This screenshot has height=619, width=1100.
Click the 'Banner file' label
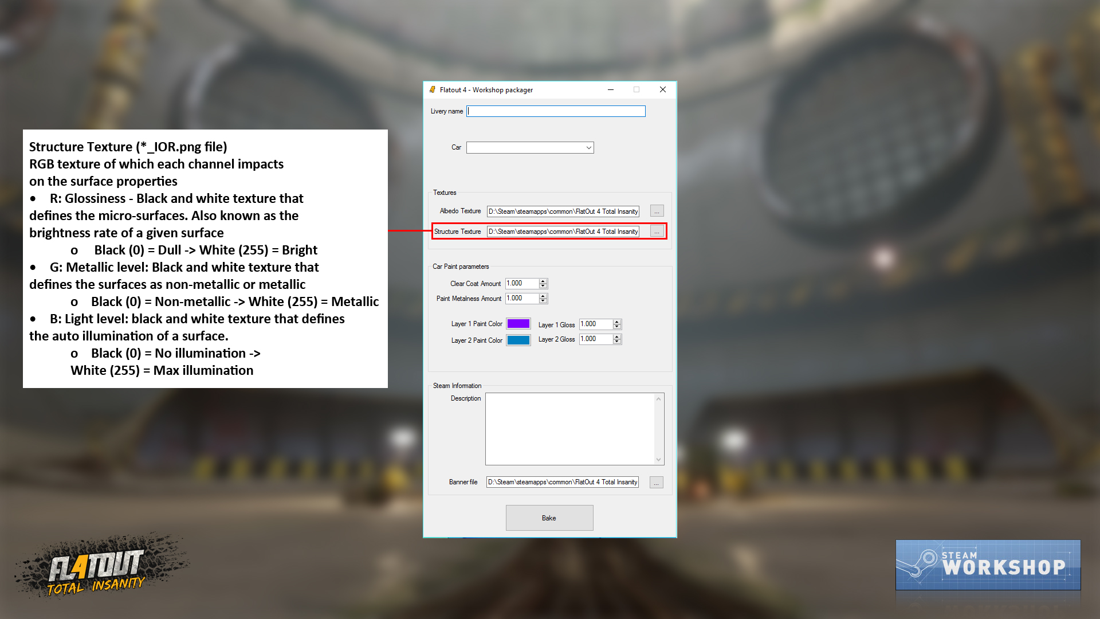(463, 482)
